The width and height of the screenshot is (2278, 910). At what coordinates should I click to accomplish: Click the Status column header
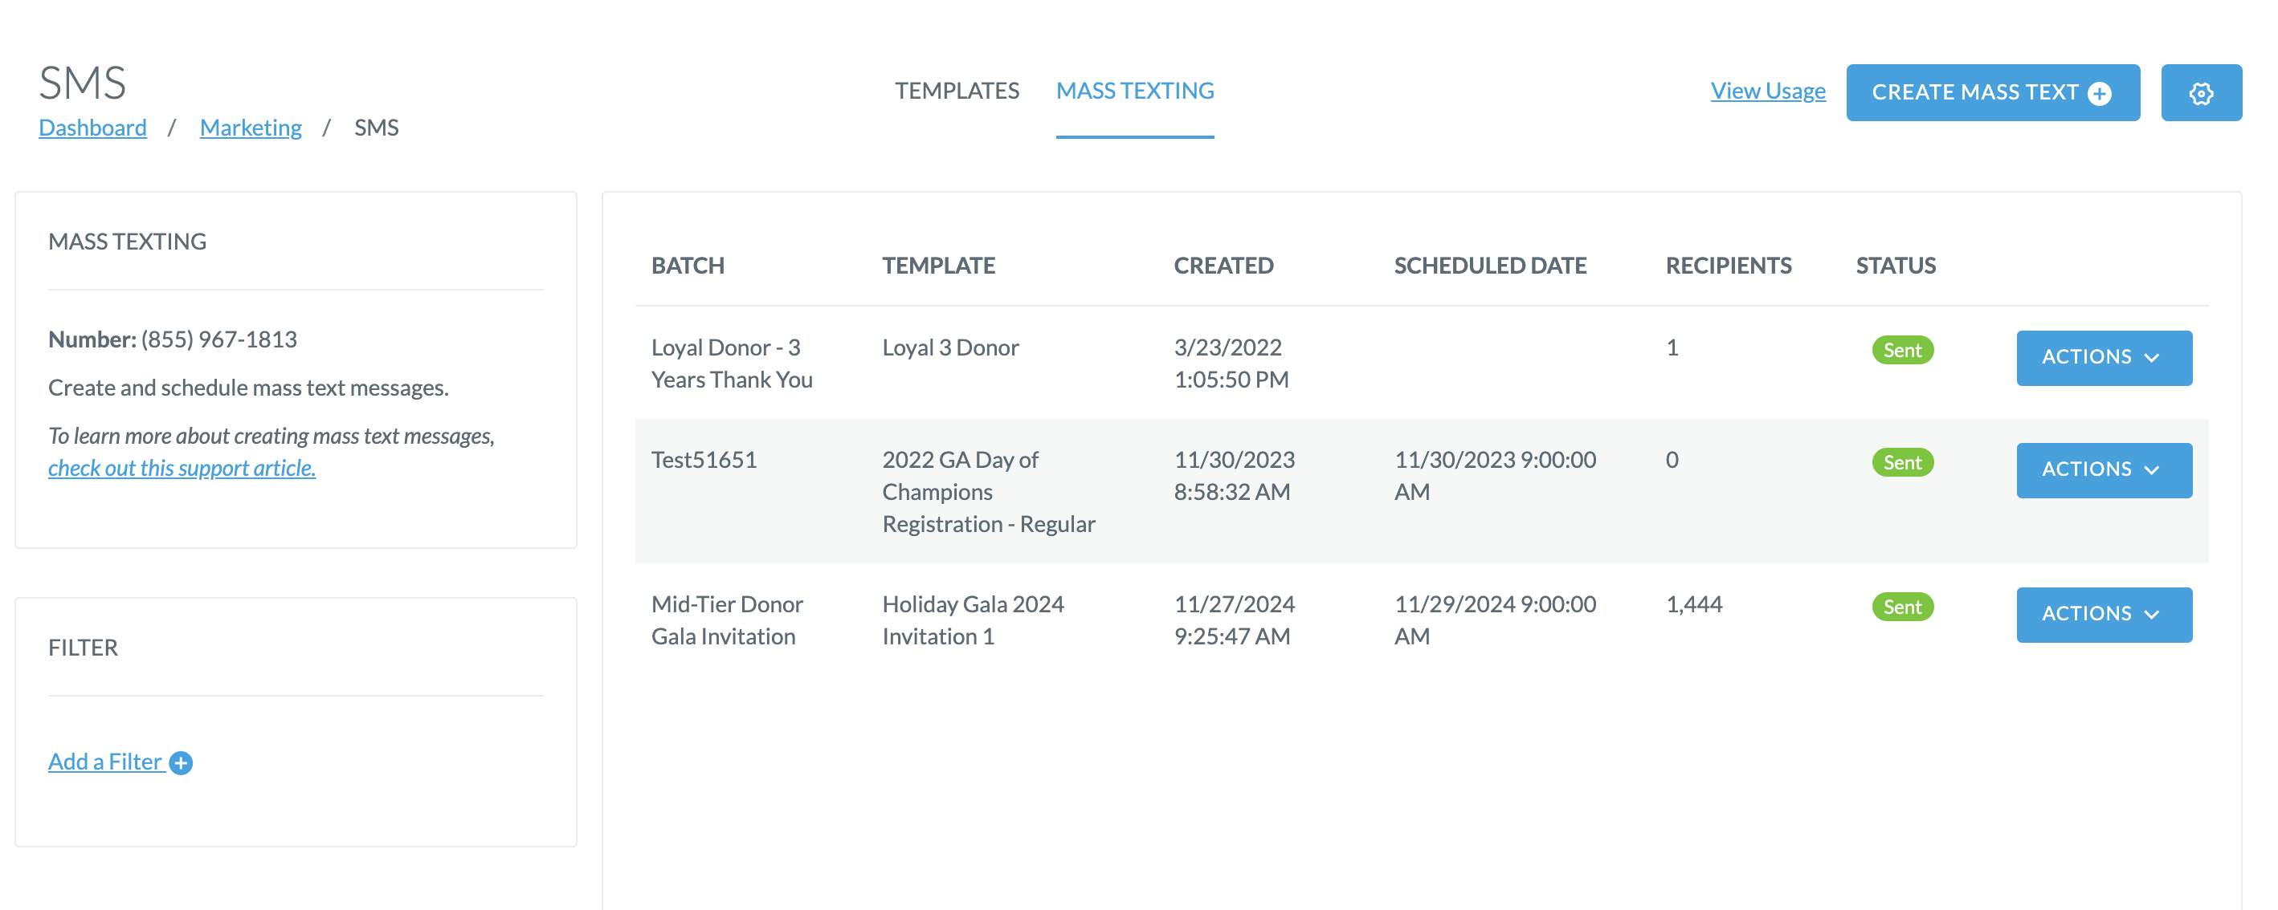click(1895, 265)
